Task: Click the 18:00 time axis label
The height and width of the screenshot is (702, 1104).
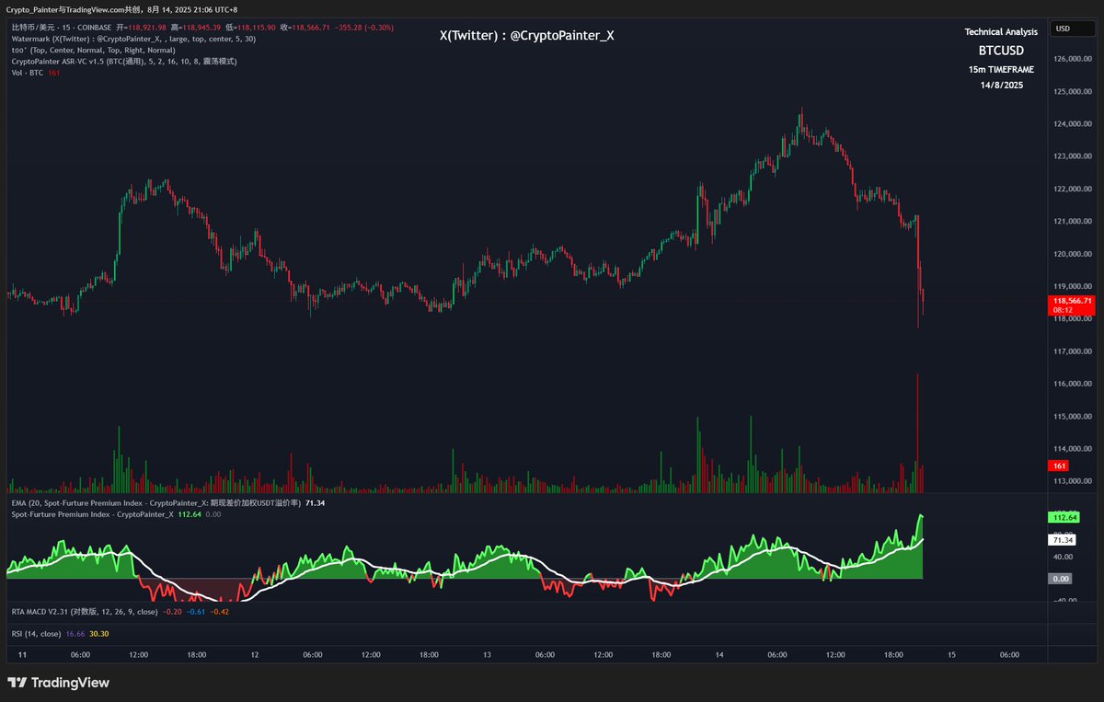Action: (198, 654)
